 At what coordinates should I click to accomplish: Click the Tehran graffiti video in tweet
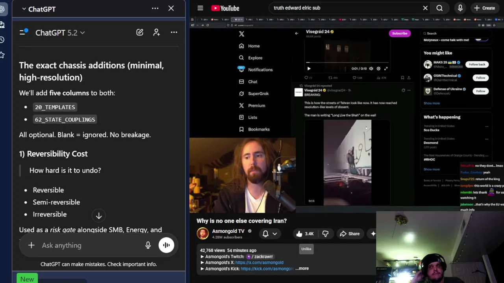(347, 163)
